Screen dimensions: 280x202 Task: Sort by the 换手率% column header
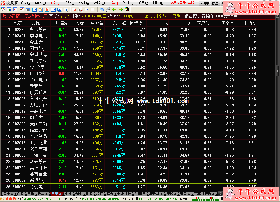tap(138, 23)
